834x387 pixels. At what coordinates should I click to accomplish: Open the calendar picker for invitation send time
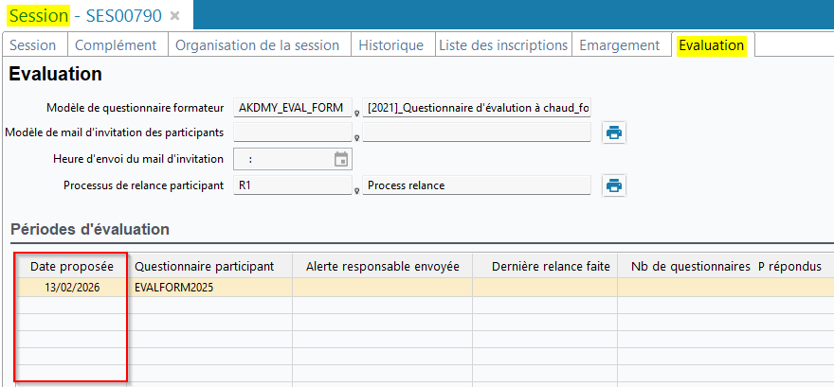(x=341, y=159)
